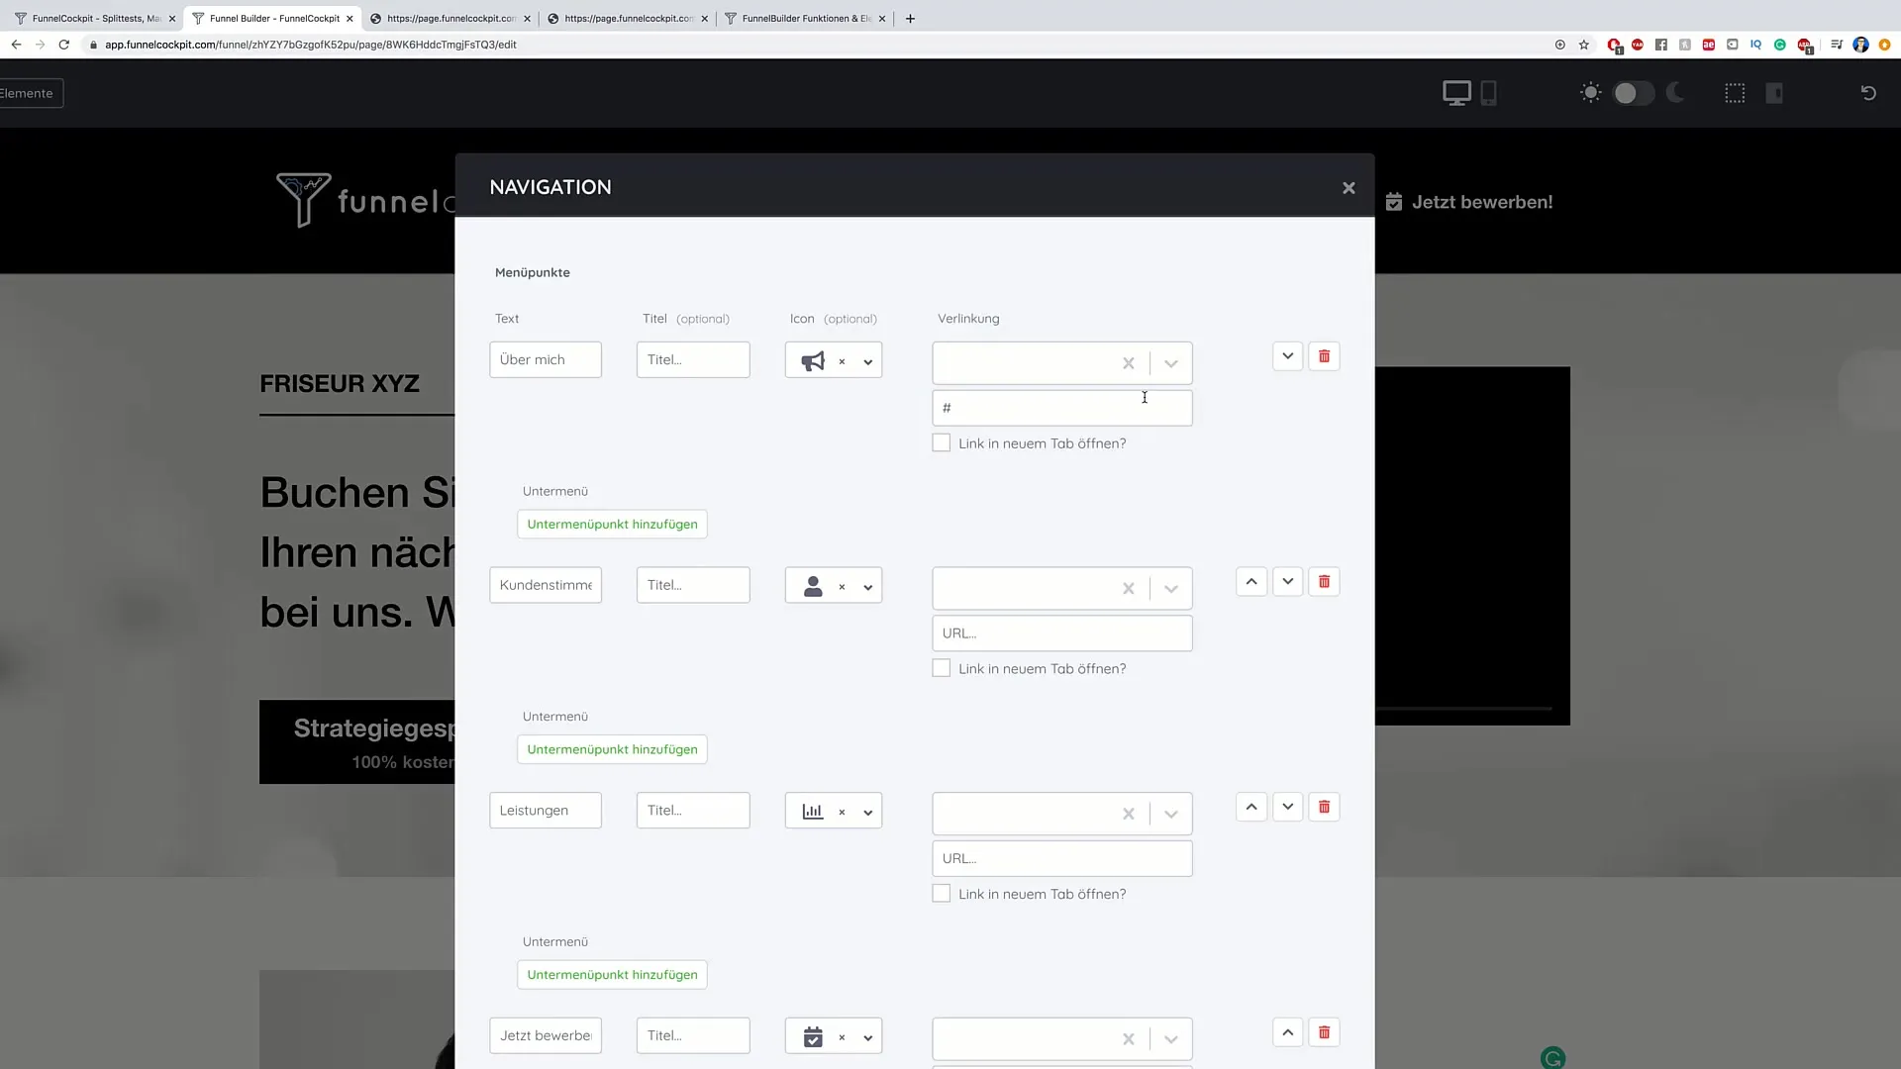Viewport: 1901px width, 1069px height.
Task: Check 'Link in neuem Tab öffnen?' for Kundenstimmen
Action: [941, 669]
